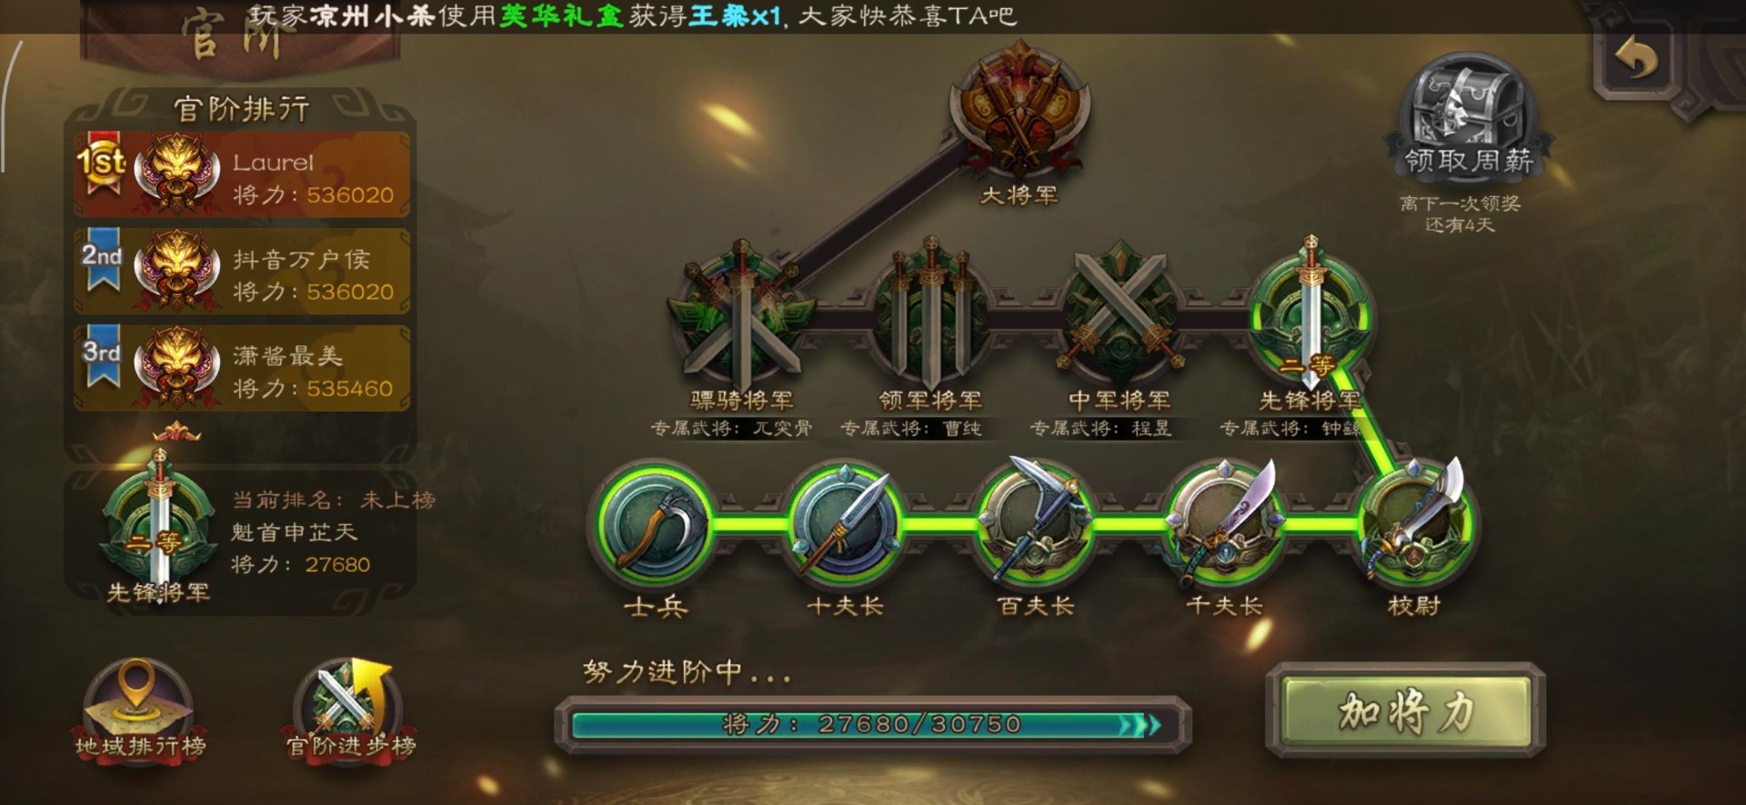Screen dimensions: 1746x805
Task: Select the 士兵 sickle icon
Action: (655, 524)
